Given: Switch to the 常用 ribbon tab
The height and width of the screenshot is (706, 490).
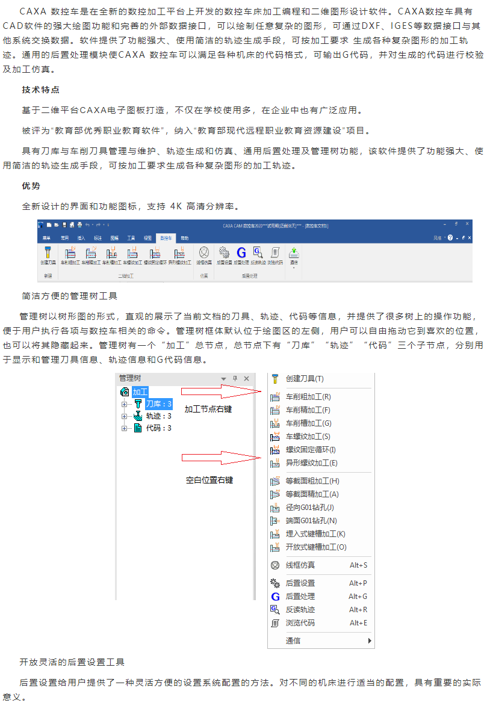Looking at the screenshot, I should pos(65,238).
